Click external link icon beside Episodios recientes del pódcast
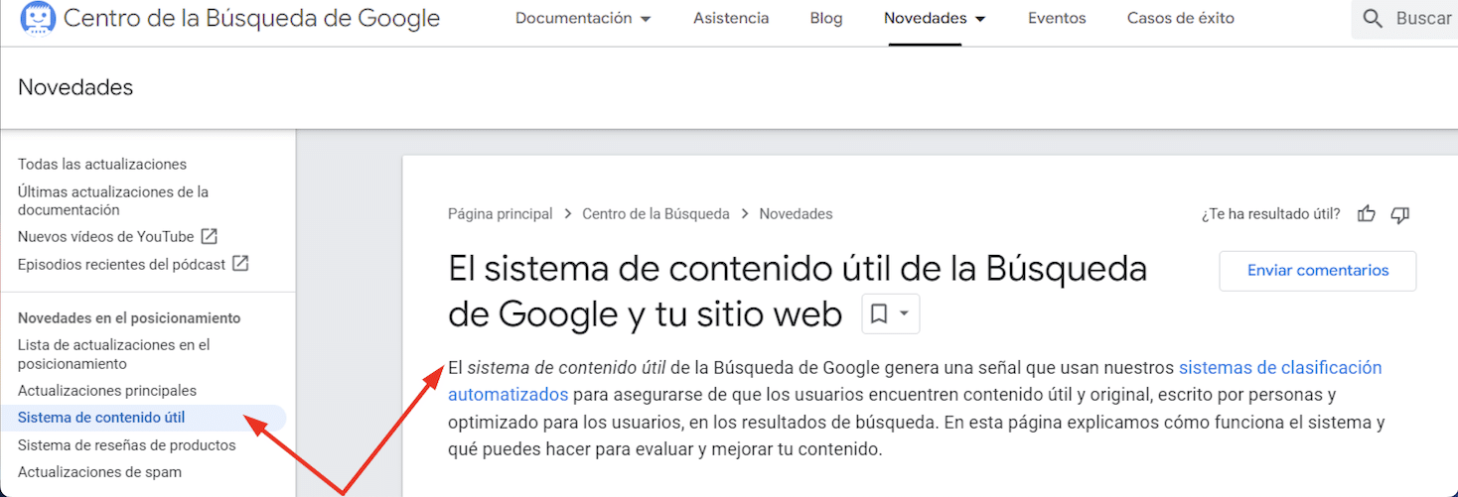This screenshot has height=497, width=1458. (x=240, y=264)
